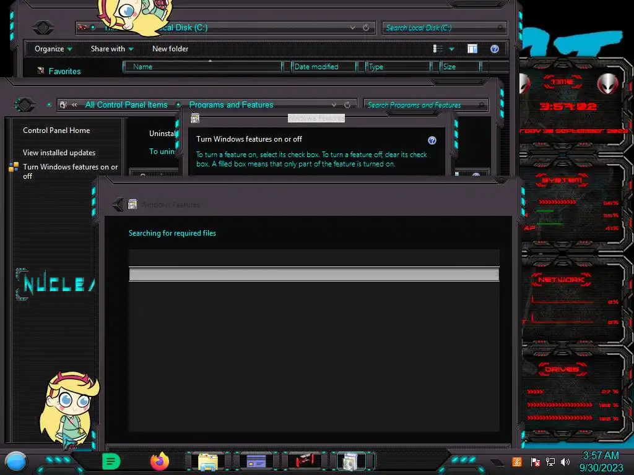The width and height of the screenshot is (634, 475).
Task: Click Control Panel icon in the address bar
Action: click(64, 105)
